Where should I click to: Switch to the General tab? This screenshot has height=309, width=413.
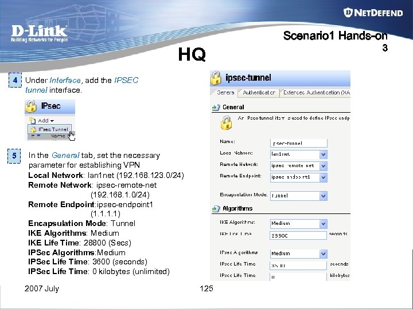(x=224, y=93)
